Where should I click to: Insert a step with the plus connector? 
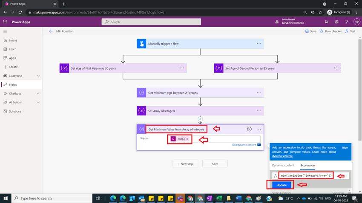point(200,119)
